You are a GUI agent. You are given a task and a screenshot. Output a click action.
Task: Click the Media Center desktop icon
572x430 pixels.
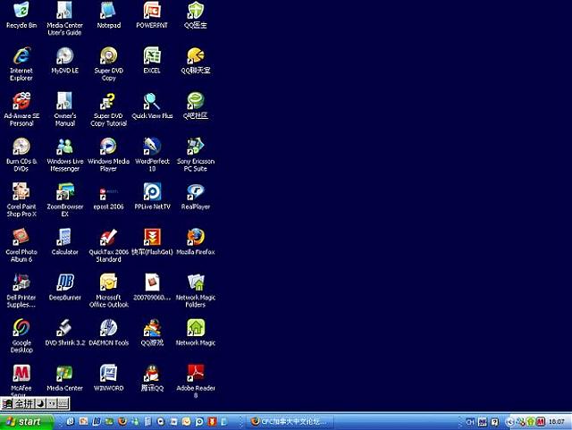point(65,373)
